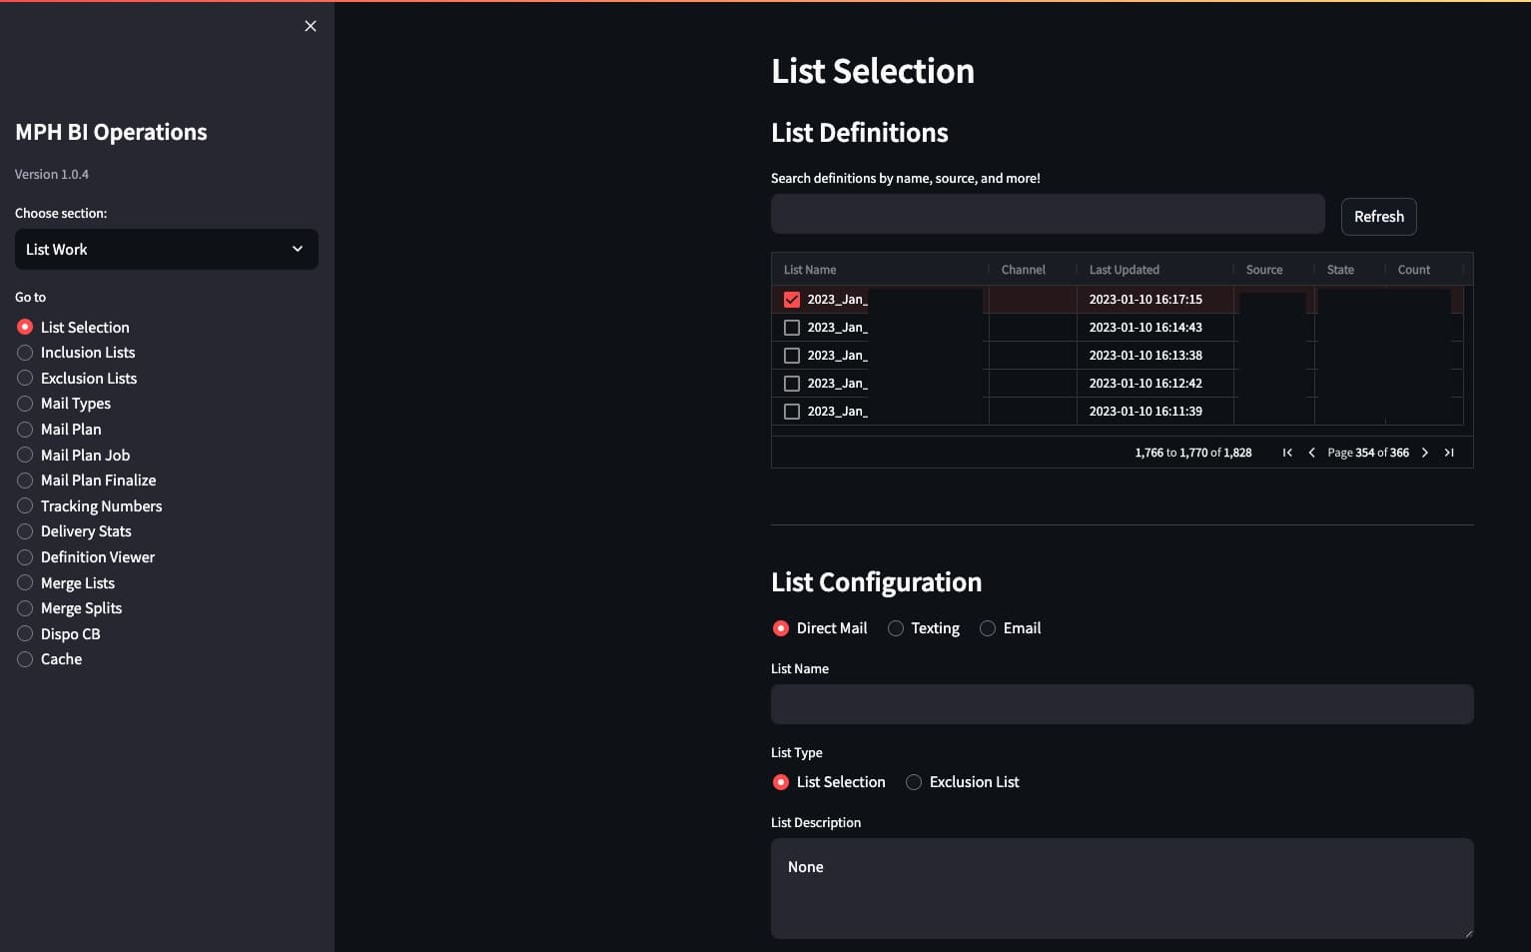Image resolution: width=1531 pixels, height=952 pixels.
Task: Choose Exclusion List as the list type
Action: point(914,782)
